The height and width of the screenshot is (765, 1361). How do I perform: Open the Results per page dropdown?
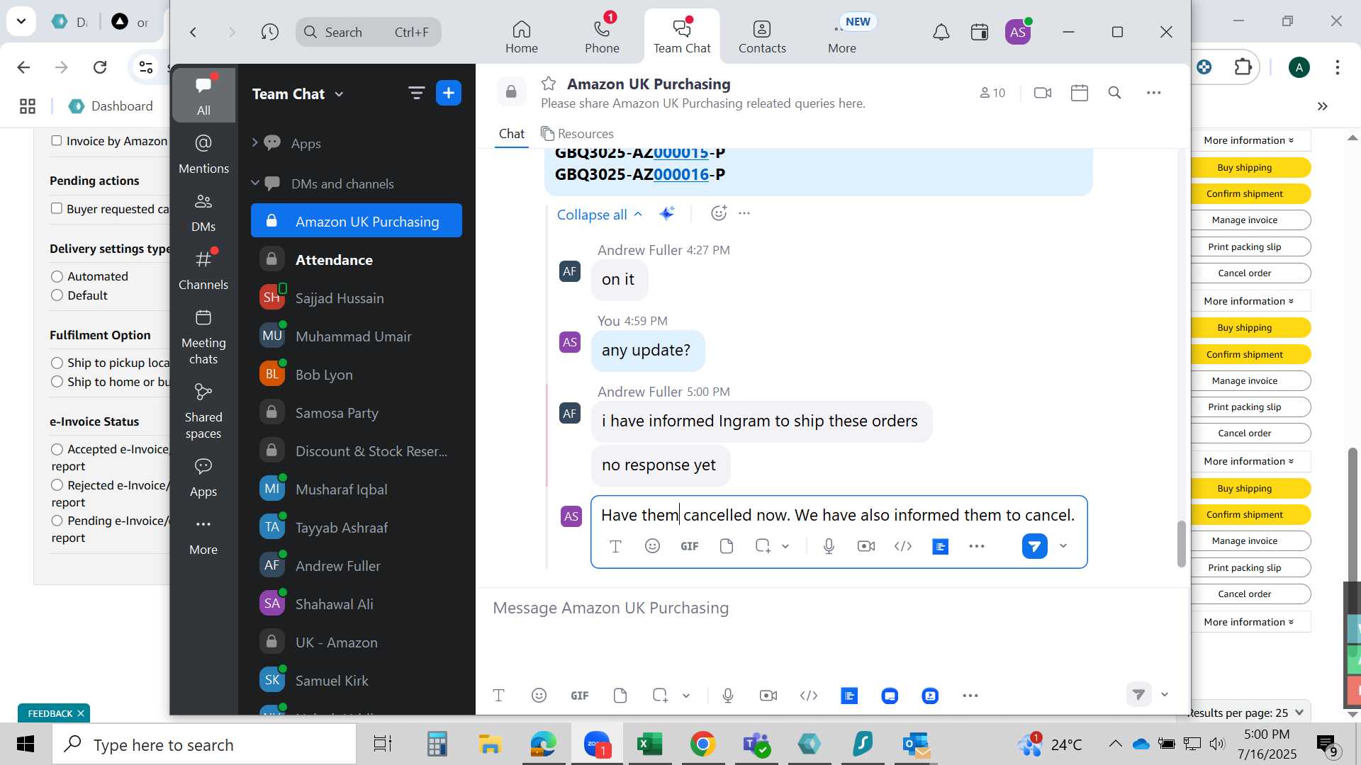click(1247, 713)
